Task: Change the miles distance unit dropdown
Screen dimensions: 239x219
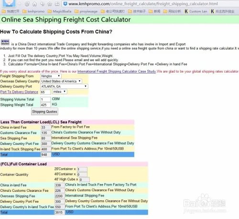Action: pos(60,92)
